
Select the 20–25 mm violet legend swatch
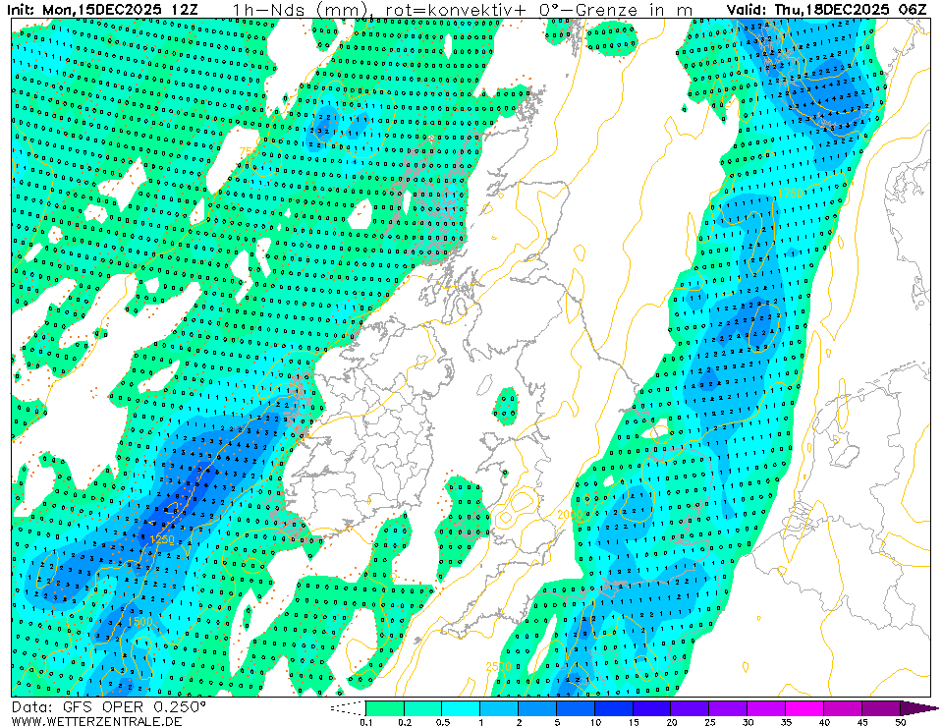click(691, 707)
